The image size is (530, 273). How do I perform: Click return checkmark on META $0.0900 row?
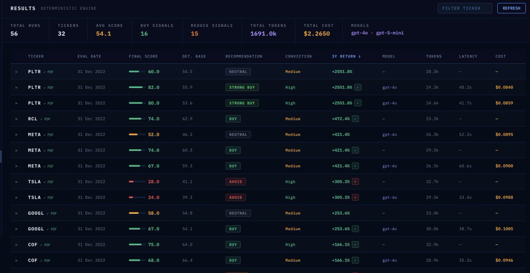pyautogui.click(x=356, y=166)
